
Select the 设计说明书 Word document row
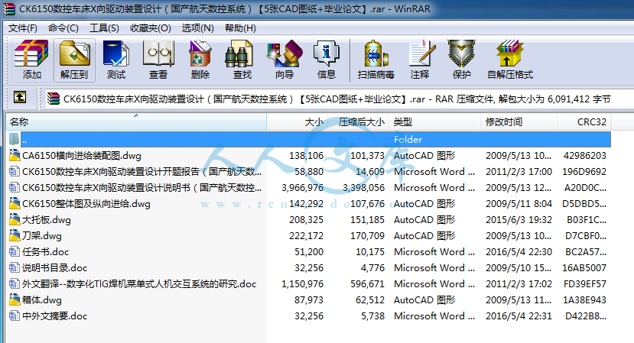[308, 187]
